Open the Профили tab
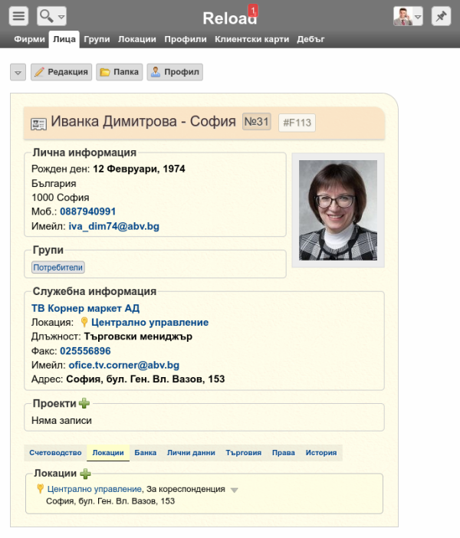 tap(186, 39)
